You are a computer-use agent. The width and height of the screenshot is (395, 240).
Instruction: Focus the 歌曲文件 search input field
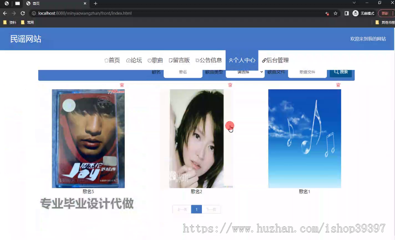(307, 72)
